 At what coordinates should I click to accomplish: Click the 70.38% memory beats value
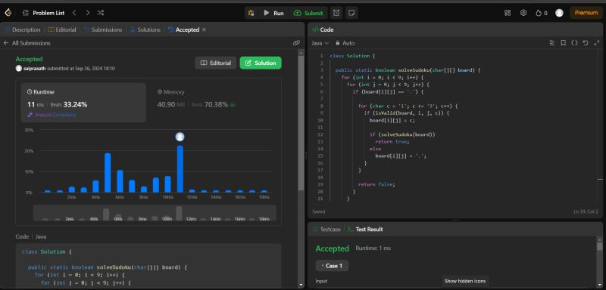(x=216, y=104)
